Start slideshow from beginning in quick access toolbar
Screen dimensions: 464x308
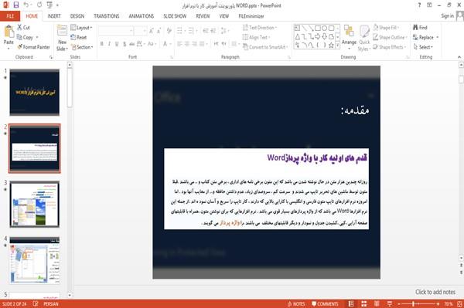coord(49,5)
